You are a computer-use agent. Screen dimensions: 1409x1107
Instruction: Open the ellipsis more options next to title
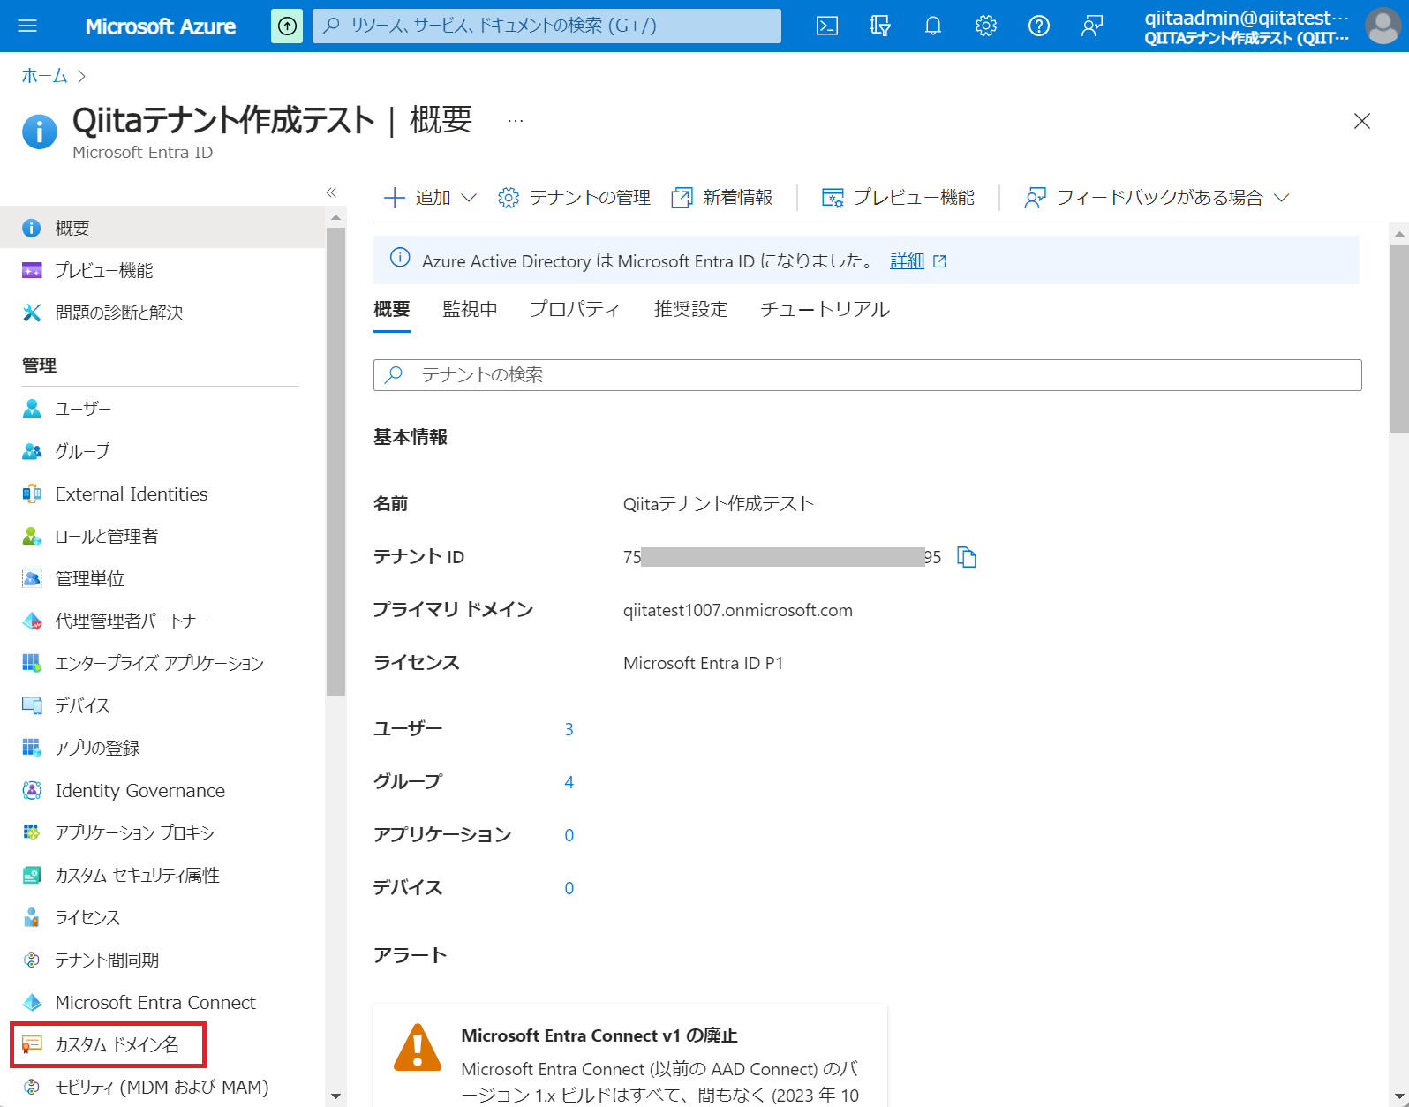(x=516, y=121)
